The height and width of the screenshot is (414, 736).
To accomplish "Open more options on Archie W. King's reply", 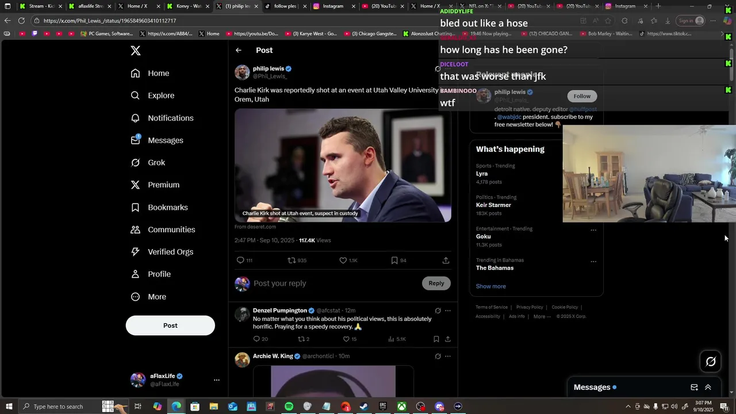I will click(448, 356).
